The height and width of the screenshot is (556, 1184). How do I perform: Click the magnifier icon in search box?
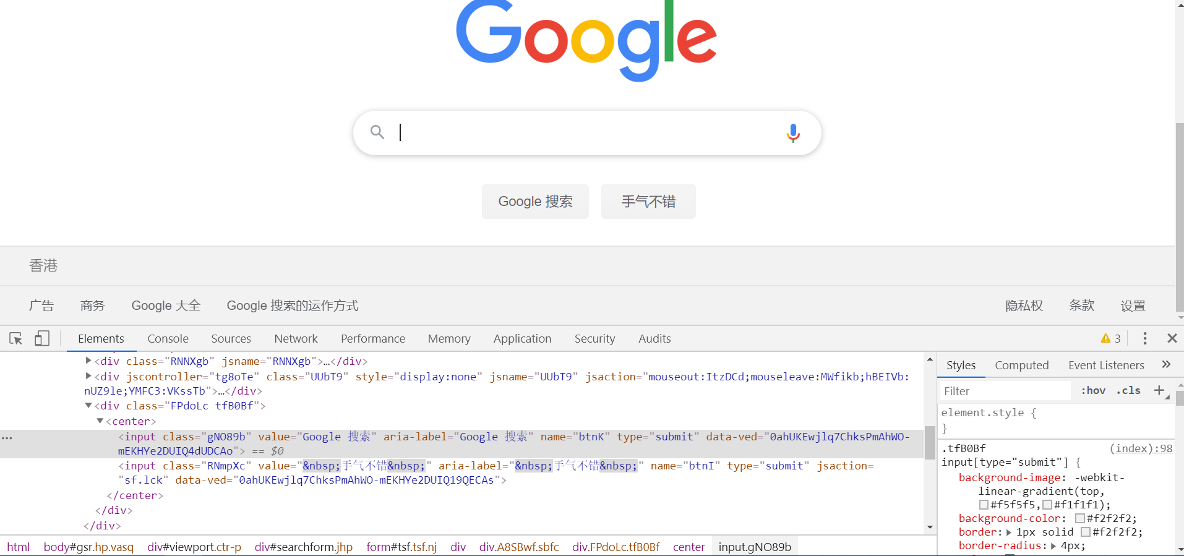point(377,132)
